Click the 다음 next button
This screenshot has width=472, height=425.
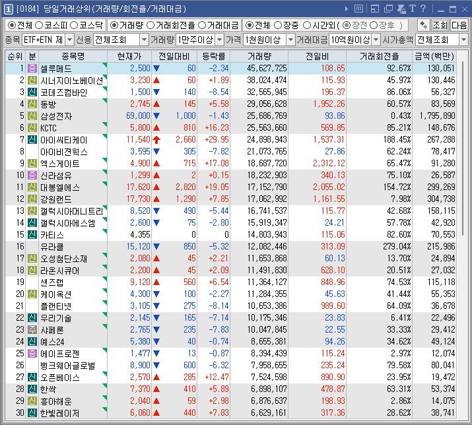pyautogui.click(x=459, y=25)
